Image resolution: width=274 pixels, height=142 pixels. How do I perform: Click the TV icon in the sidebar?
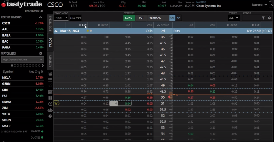point(50,86)
